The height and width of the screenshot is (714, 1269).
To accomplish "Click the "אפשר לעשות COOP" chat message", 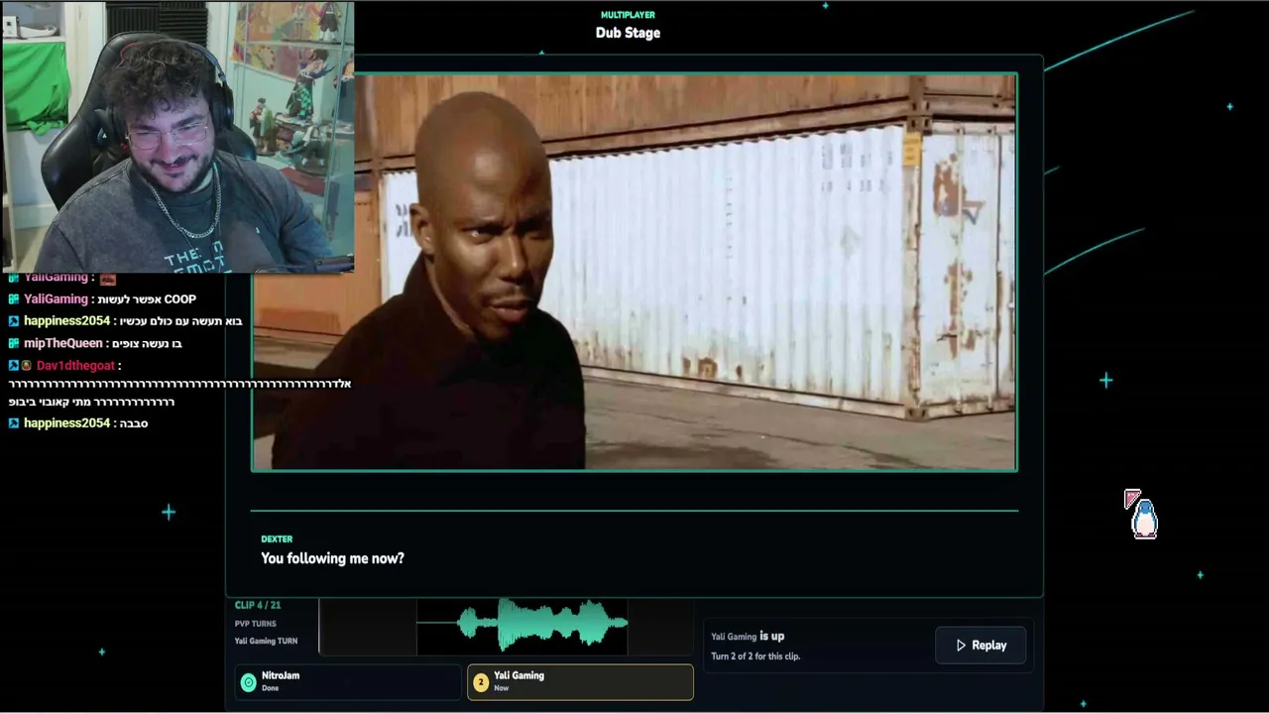I will (x=147, y=299).
